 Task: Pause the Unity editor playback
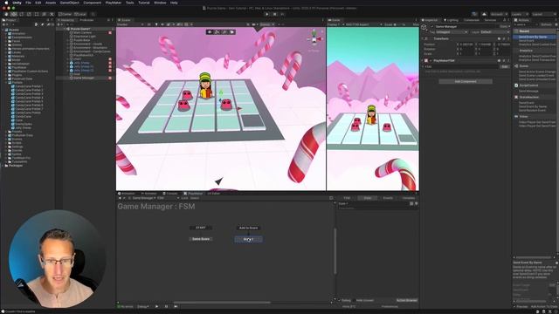274,14
